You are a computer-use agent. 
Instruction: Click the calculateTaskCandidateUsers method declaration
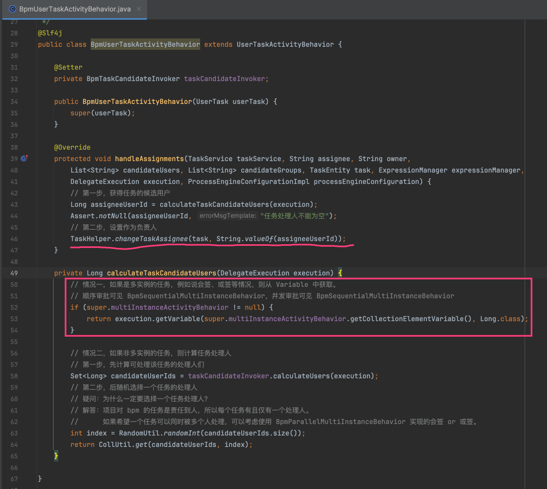[x=161, y=273]
